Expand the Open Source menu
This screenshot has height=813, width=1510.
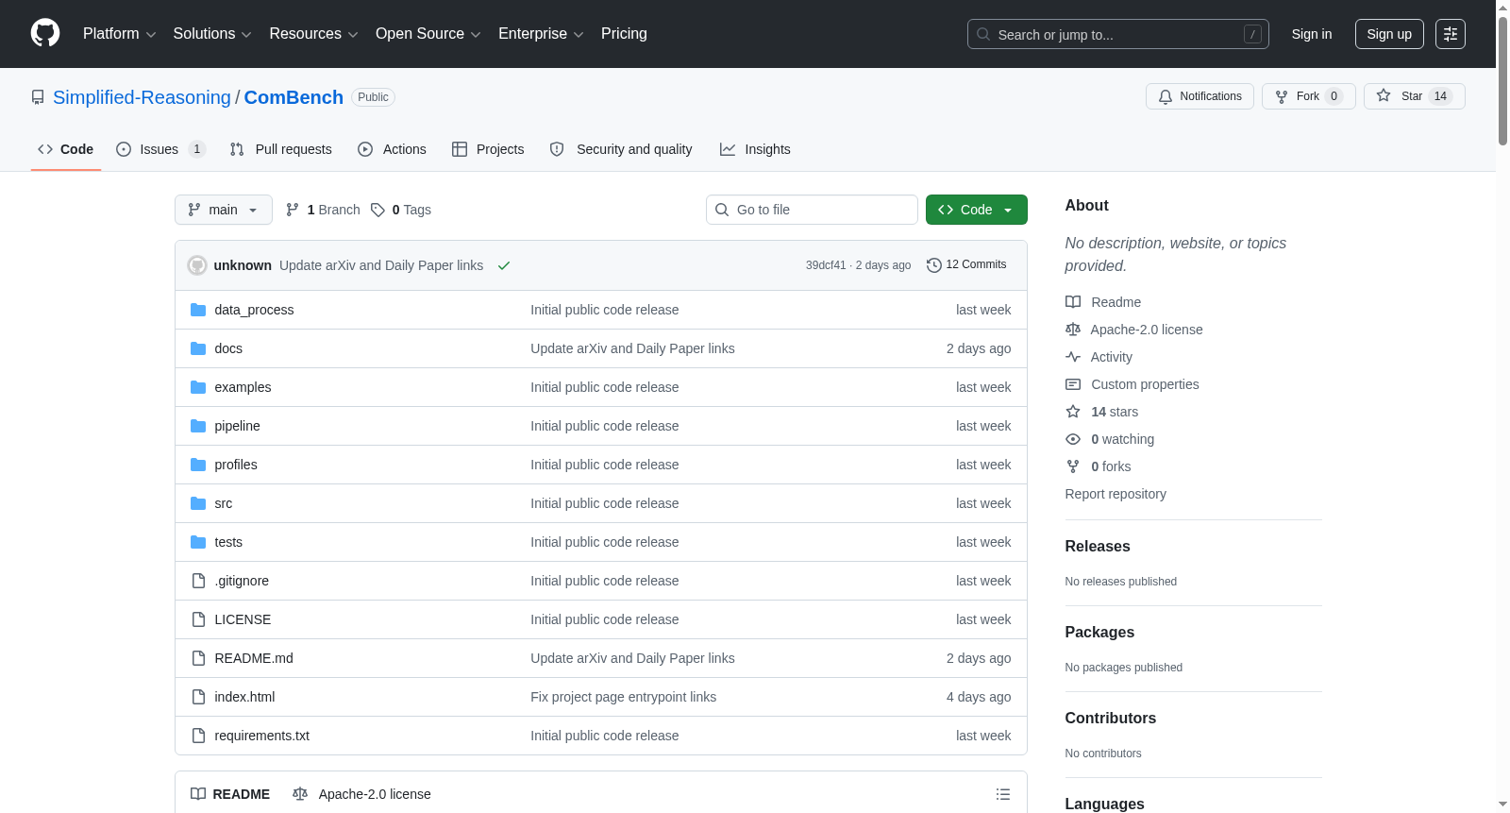click(x=428, y=34)
